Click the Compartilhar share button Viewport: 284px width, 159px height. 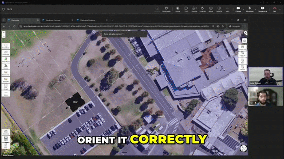click(262, 9)
